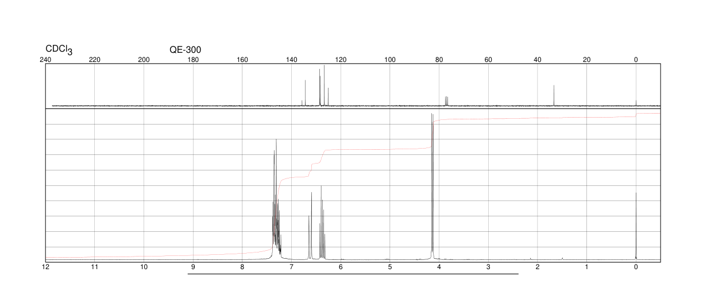Viewport: 703px width, 303px height.
Task: Click the 5 ppm proton axis label
Action: tap(390, 267)
